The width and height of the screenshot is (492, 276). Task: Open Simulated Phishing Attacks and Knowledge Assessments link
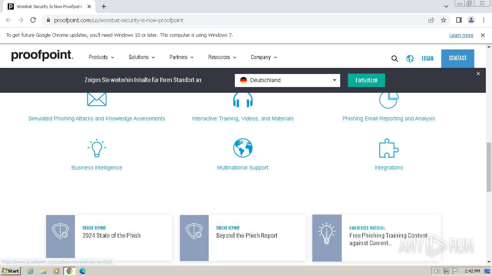pyautogui.click(x=97, y=118)
